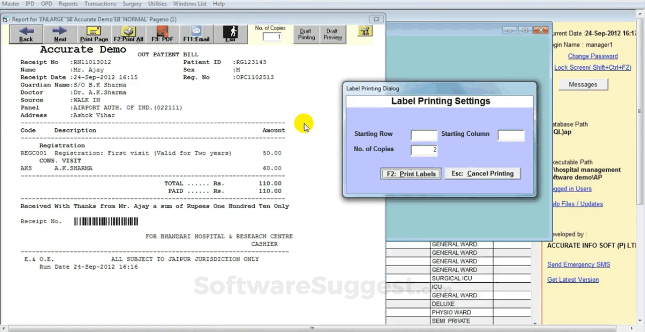Open Send Emergency SMS link

(578, 264)
